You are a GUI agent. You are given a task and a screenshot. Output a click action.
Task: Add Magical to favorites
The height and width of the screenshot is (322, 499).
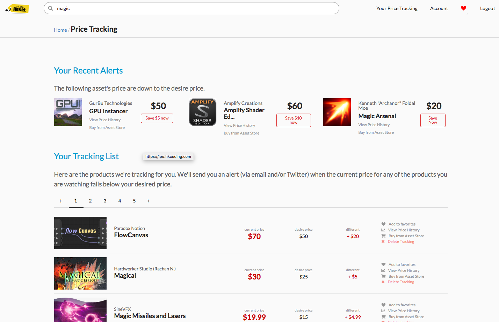(402, 264)
